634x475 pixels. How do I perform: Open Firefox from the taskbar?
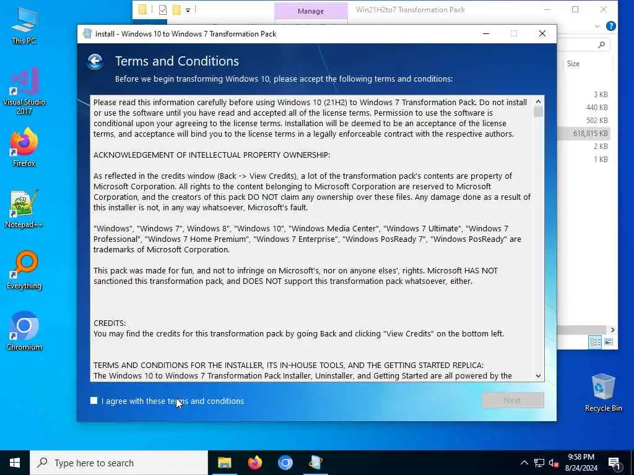click(254, 463)
